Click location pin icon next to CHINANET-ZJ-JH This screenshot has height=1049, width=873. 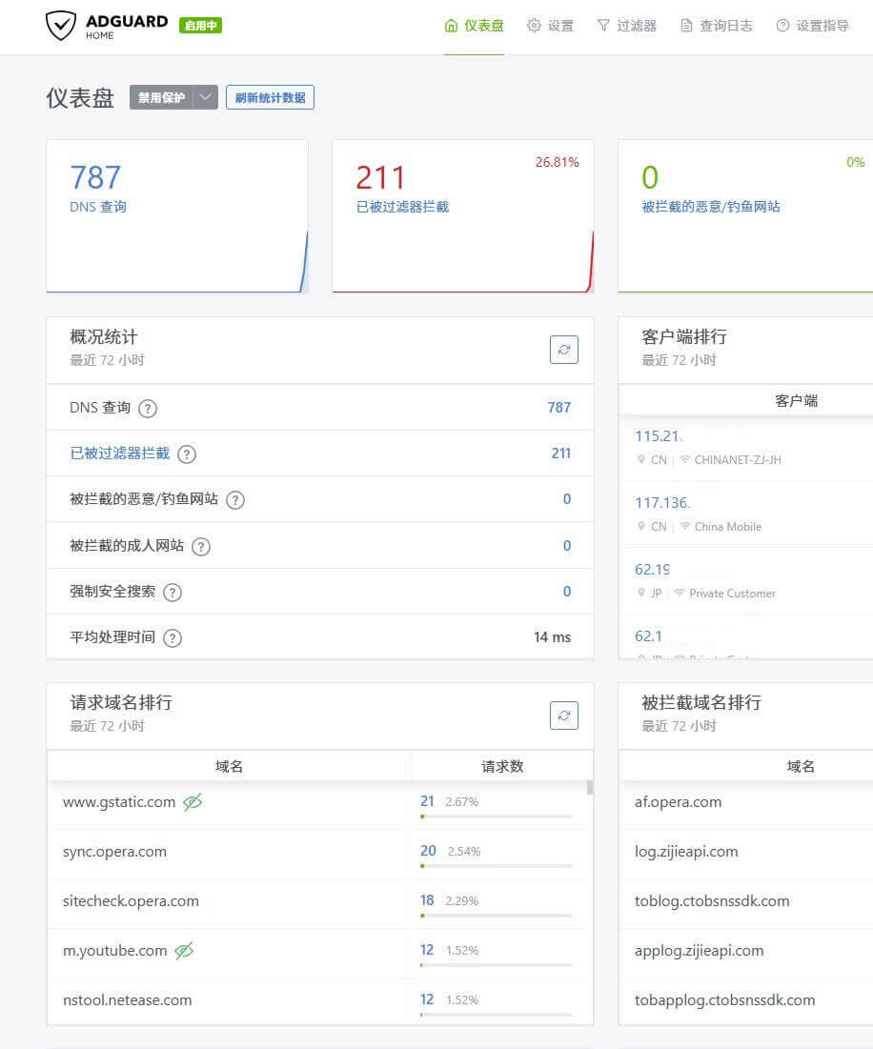click(640, 459)
